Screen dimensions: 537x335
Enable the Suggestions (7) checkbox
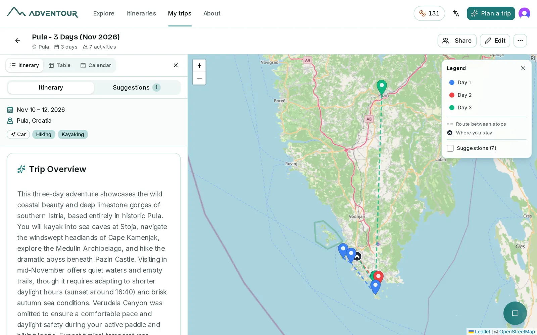[x=450, y=148]
